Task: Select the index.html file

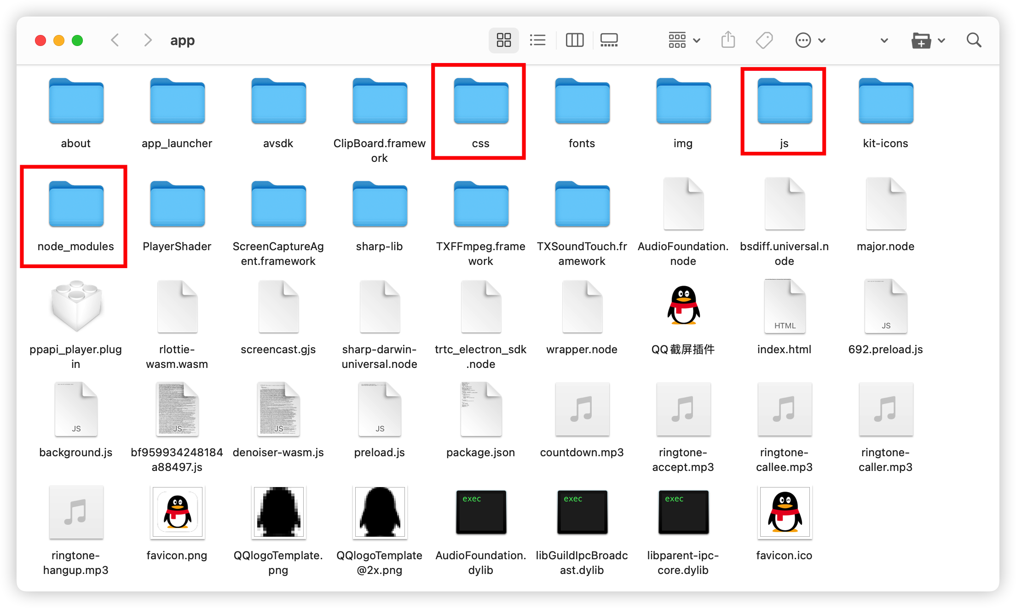Action: [x=785, y=307]
